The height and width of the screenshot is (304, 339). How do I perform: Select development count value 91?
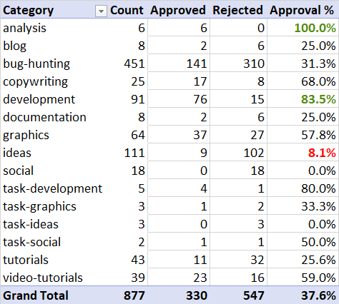[x=138, y=99]
